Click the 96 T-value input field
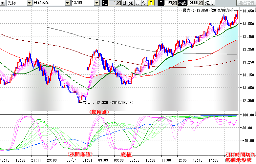The height and width of the screenshot is (164, 256). coord(169,3)
